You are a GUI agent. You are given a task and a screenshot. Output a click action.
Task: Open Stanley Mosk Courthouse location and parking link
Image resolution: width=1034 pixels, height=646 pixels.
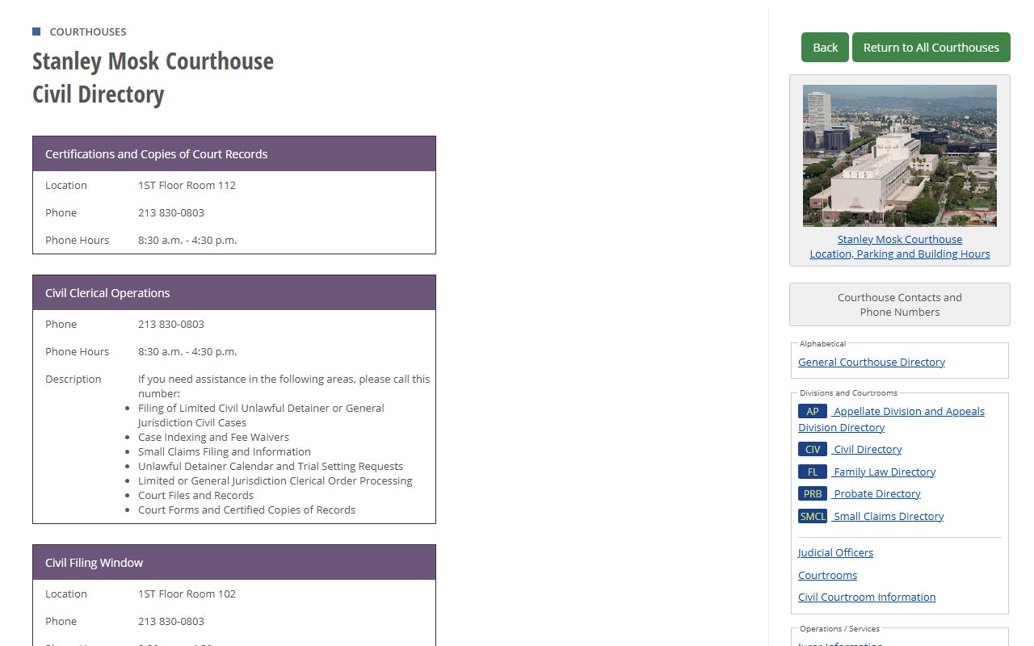coord(900,246)
